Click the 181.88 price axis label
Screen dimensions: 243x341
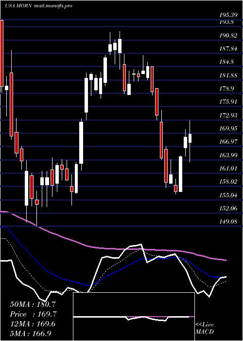click(228, 76)
